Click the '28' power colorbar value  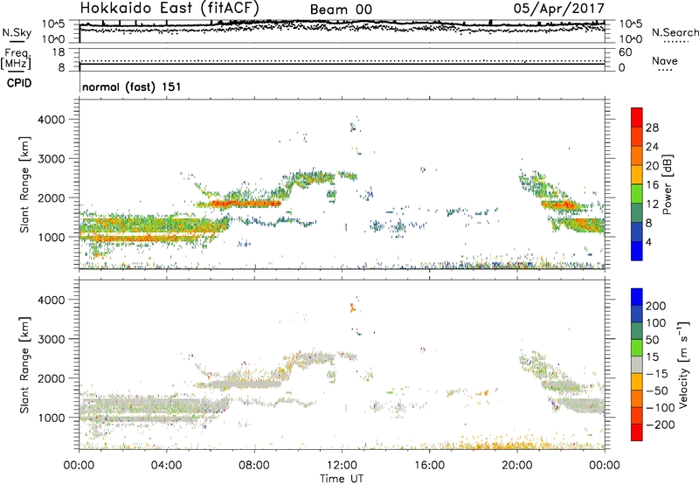(x=652, y=128)
